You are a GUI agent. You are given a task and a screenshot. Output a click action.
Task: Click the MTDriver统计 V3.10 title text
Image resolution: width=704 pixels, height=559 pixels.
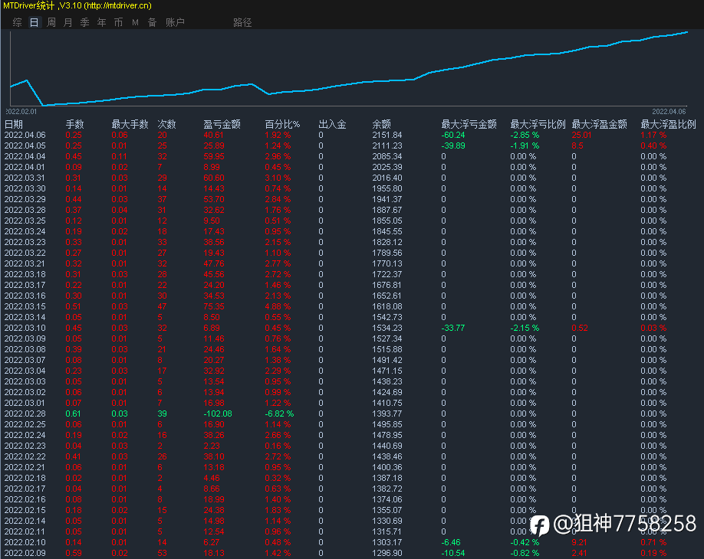pyautogui.click(x=77, y=6)
